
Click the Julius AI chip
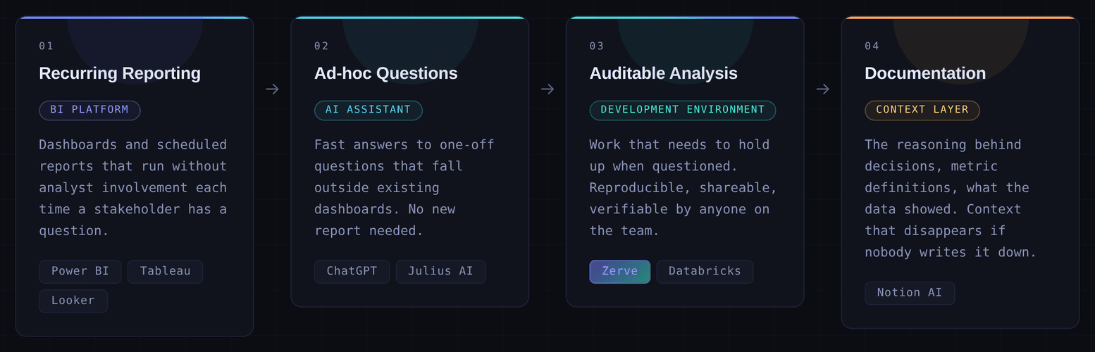click(x=440, y=272)
